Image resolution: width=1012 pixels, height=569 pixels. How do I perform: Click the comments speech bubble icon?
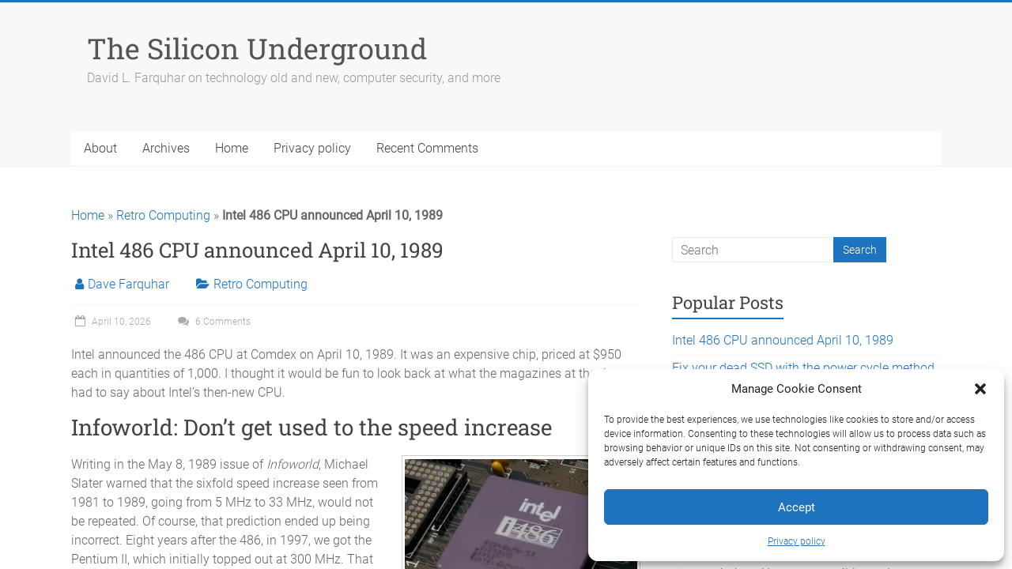183,322
